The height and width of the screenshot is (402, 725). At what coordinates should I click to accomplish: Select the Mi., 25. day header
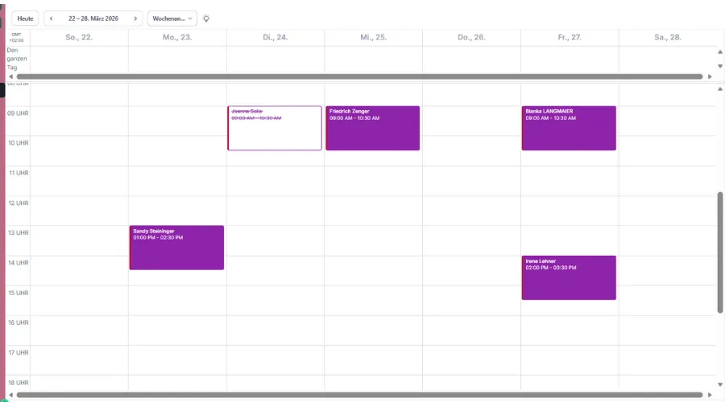(373, 37)
